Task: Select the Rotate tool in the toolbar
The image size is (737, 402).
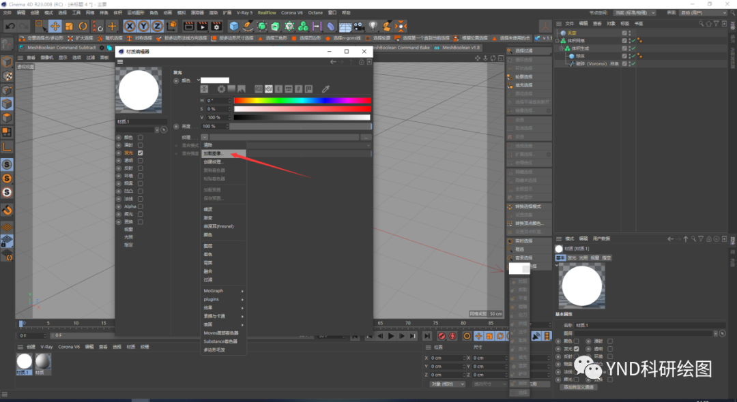Action: click(83, 27)
